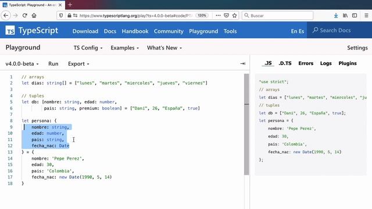This screenshot has height=209, width=372.
Task: Open the TS Config dropdown
Action: coord(88,48)
